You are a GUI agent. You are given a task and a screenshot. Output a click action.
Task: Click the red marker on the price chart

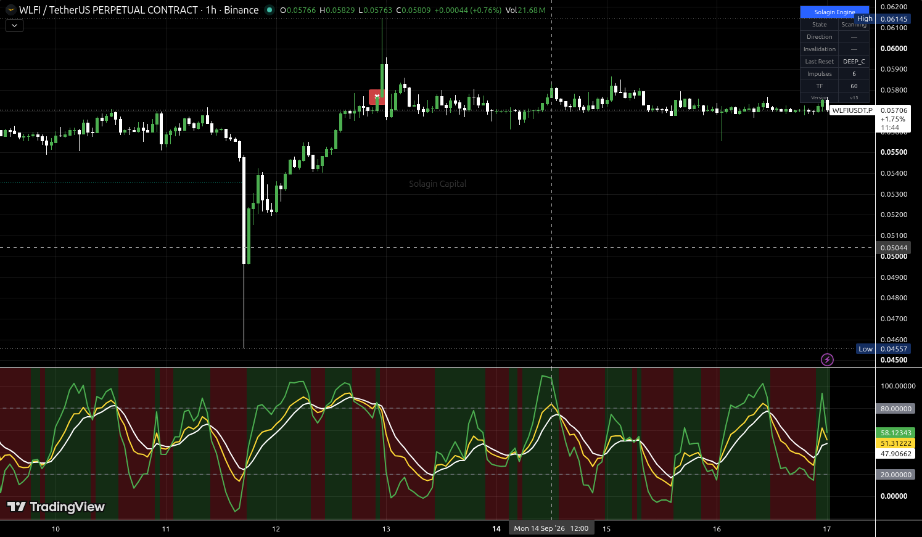coord(377,97)
